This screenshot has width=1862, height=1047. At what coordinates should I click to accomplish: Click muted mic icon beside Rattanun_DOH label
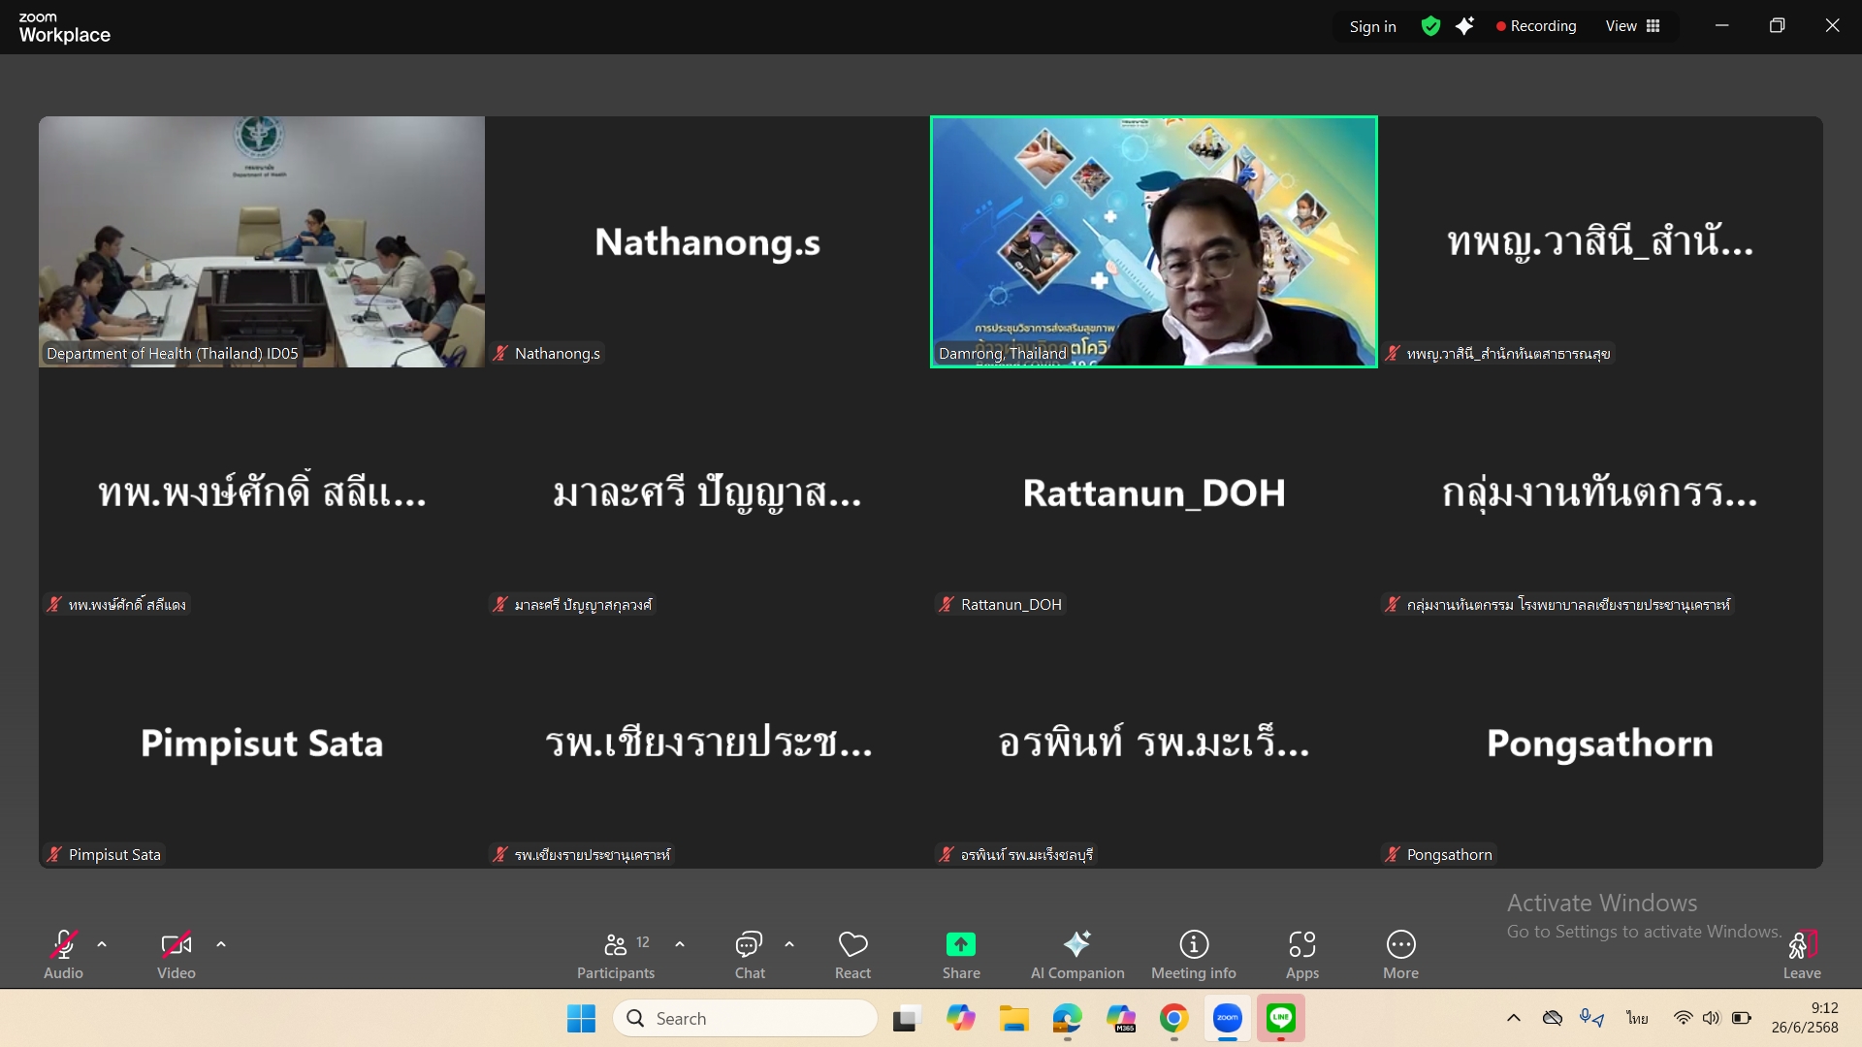tap(947, 604)
